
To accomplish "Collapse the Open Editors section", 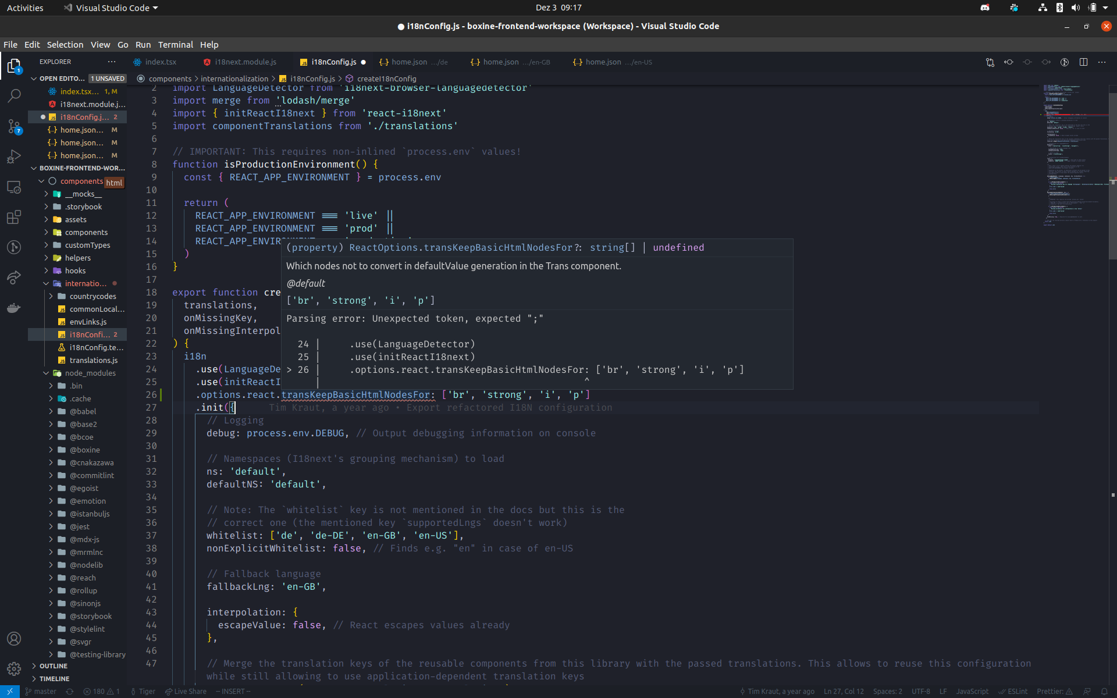I will [x=34, y=79].
